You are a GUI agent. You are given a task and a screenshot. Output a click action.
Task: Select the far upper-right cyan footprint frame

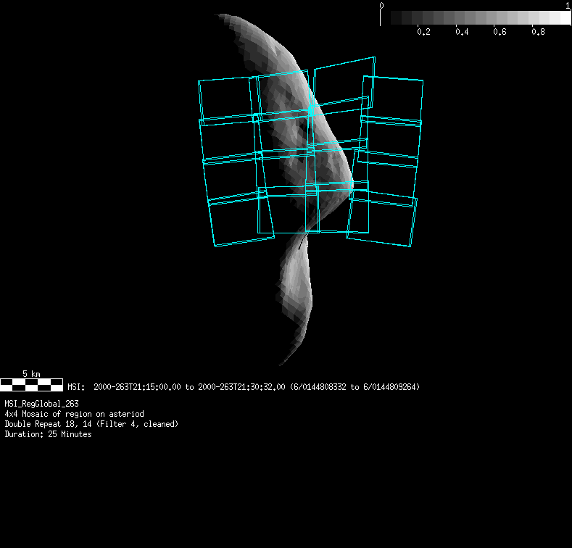pos(392,99)
